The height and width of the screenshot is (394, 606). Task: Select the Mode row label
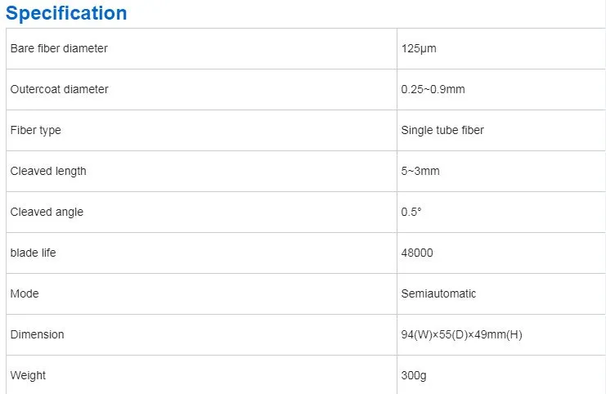click(25, 293)
